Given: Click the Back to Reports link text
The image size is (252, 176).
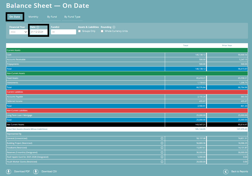Looking at the screenshot, I should click(x=240, y=171).
